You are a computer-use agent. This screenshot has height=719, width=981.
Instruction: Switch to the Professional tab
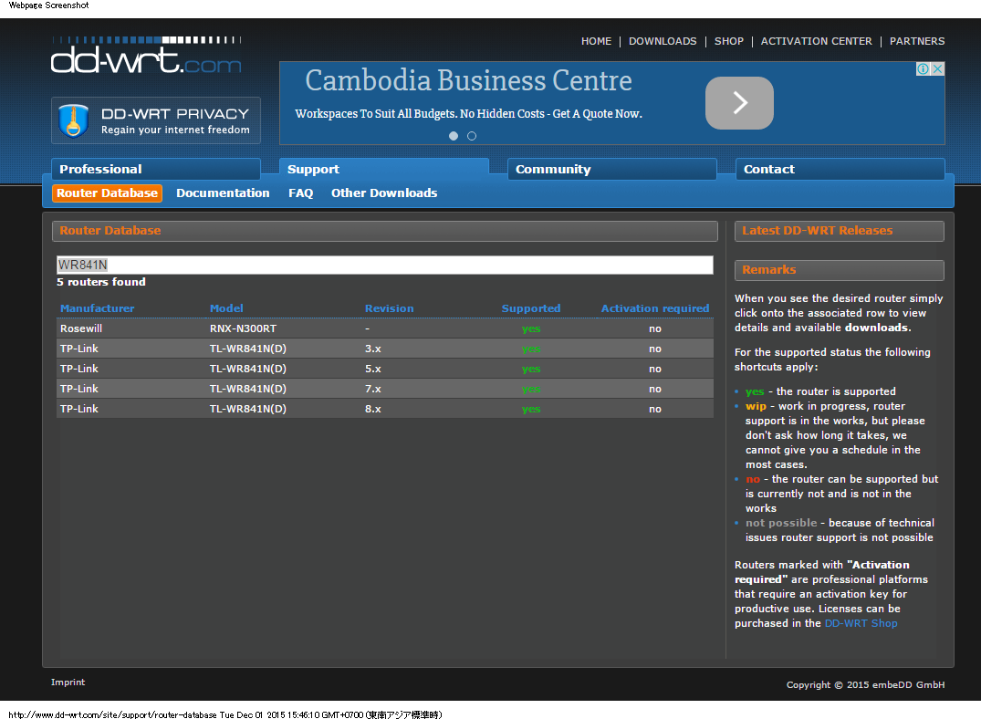pyautogui.click(x=156, y=170)
